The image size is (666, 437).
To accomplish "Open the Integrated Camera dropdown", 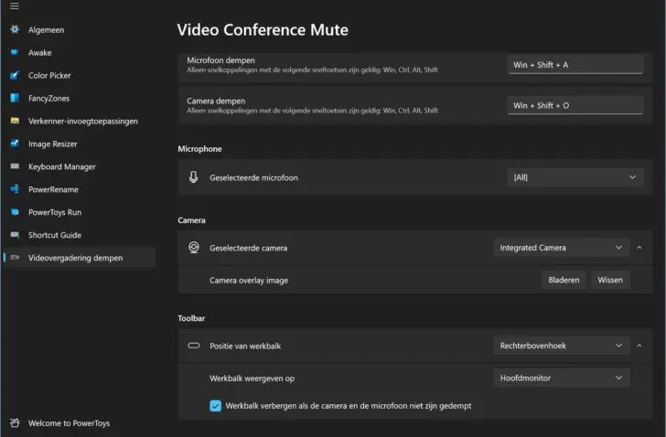I will [562, 248].
